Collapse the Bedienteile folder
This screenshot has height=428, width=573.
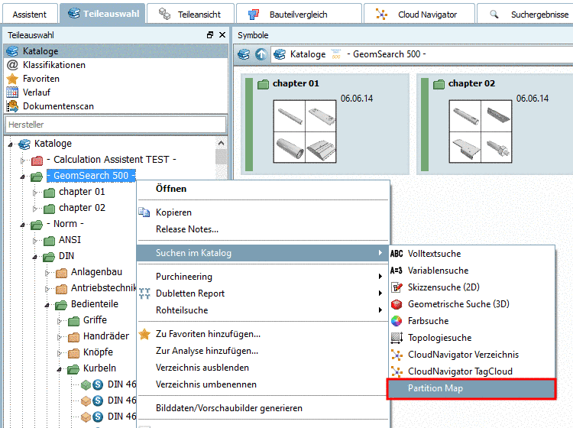(47, 305)
